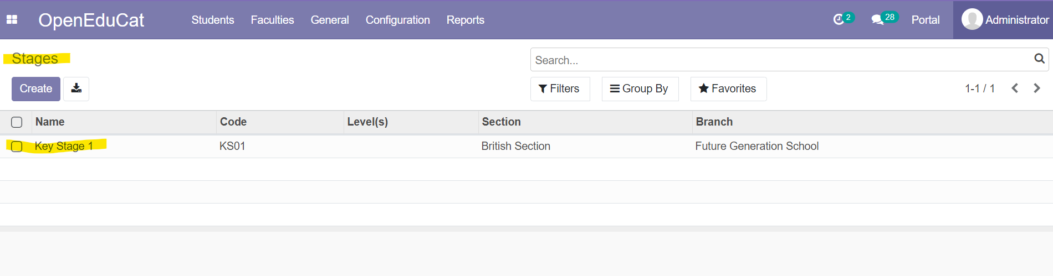Tick the Key Stage 1 row checkbox
The image size is (1053, 276).
(x=17, y=147)
